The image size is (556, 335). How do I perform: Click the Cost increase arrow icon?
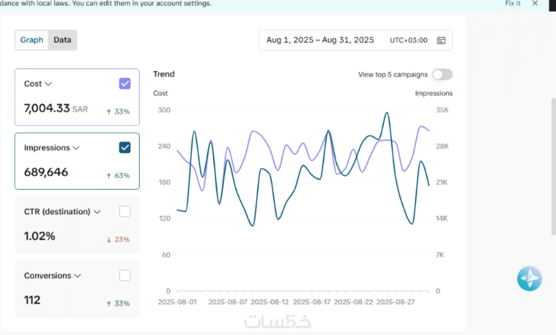[x=109, y=112]
